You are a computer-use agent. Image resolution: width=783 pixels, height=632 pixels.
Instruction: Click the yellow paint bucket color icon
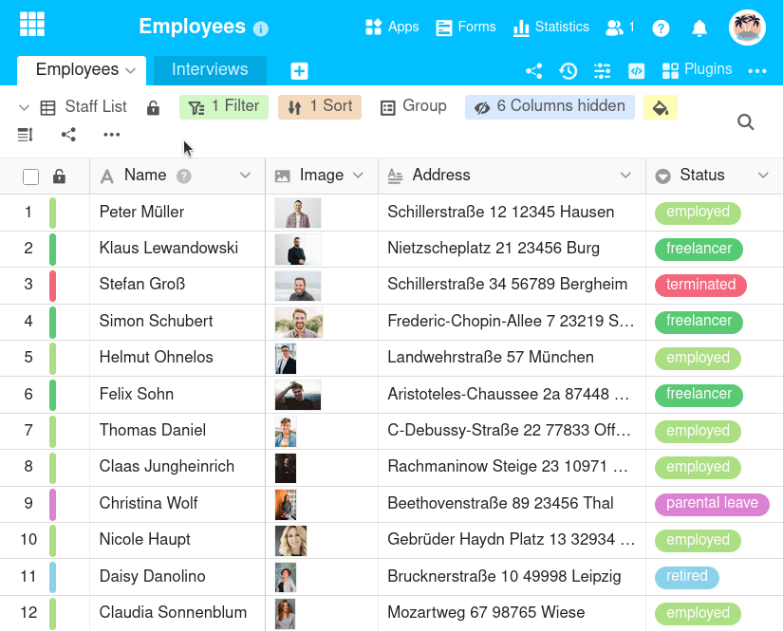pyautogui.click(x=660, y=106)
